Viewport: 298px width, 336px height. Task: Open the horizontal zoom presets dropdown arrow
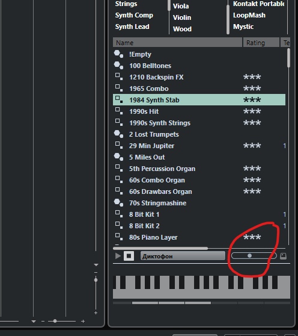[x=34, y=321]
